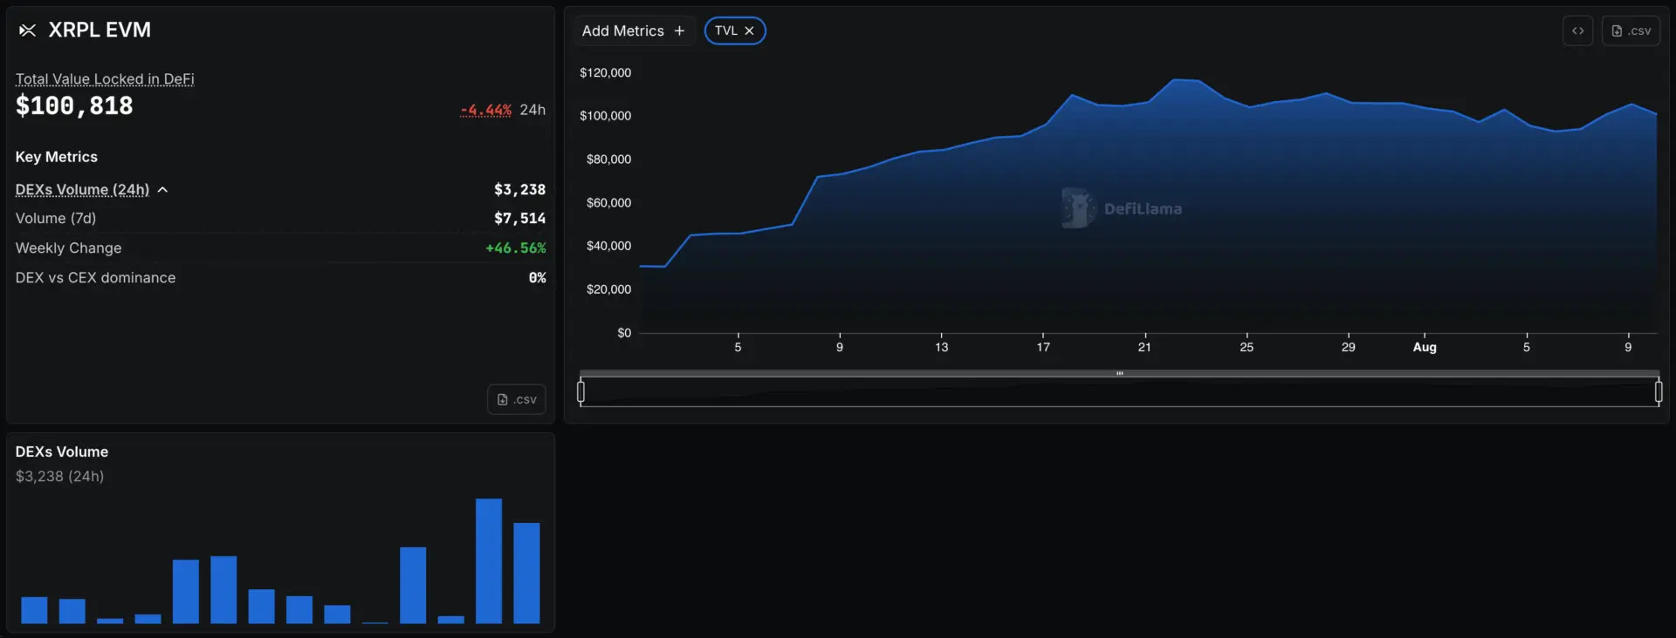The width and height of the screenshot is (1676, 638).
Task: Click the $100,818 TVL value
Action: pyautogui.click(x=74, y=105)
